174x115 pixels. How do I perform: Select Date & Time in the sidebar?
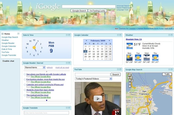(x=7, y=49)
